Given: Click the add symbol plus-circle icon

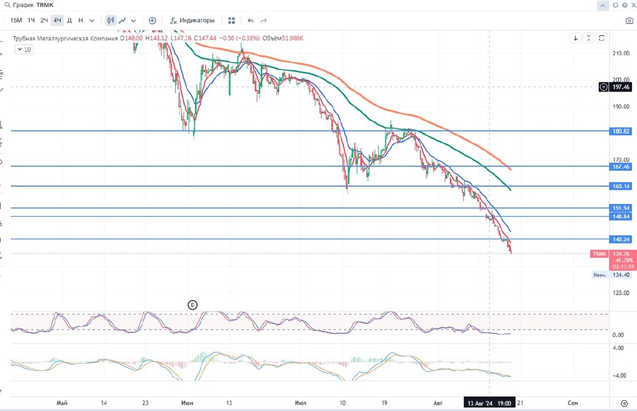Looking at the screenshot, I should tap(152, 20).
